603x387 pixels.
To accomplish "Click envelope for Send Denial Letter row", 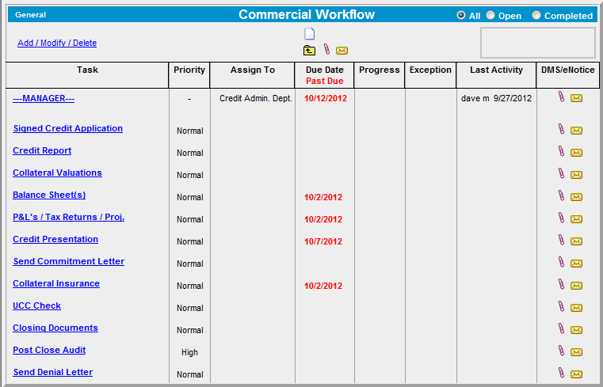I will point(576,374).
